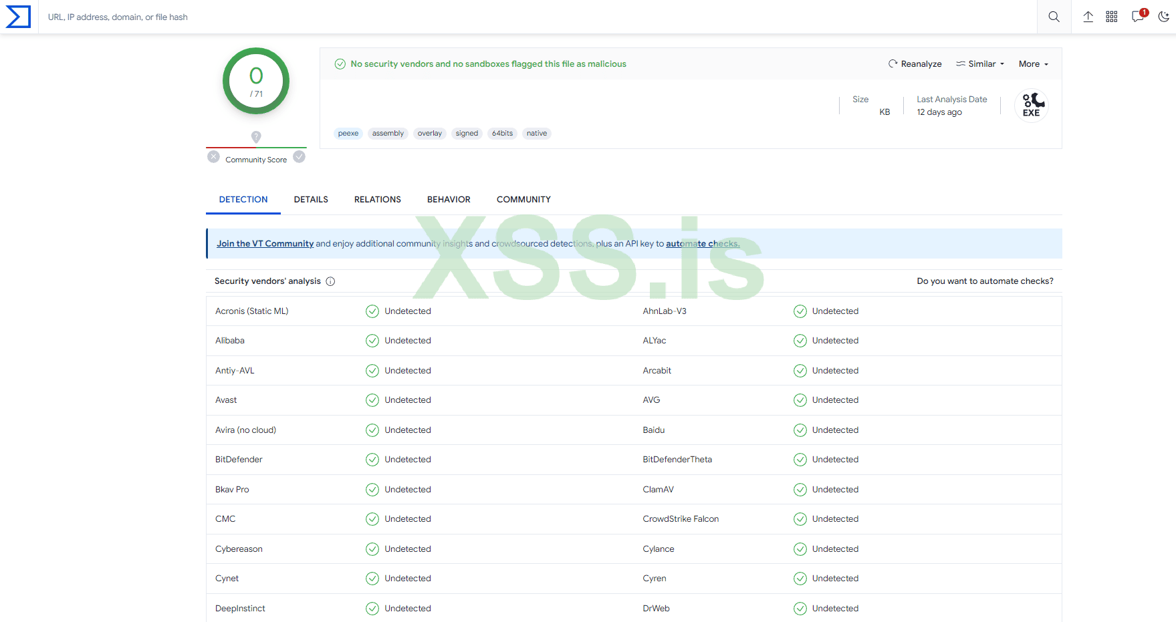Click the 12 days ago analysis date
The image size is (1176, 622).
[939, 112]
